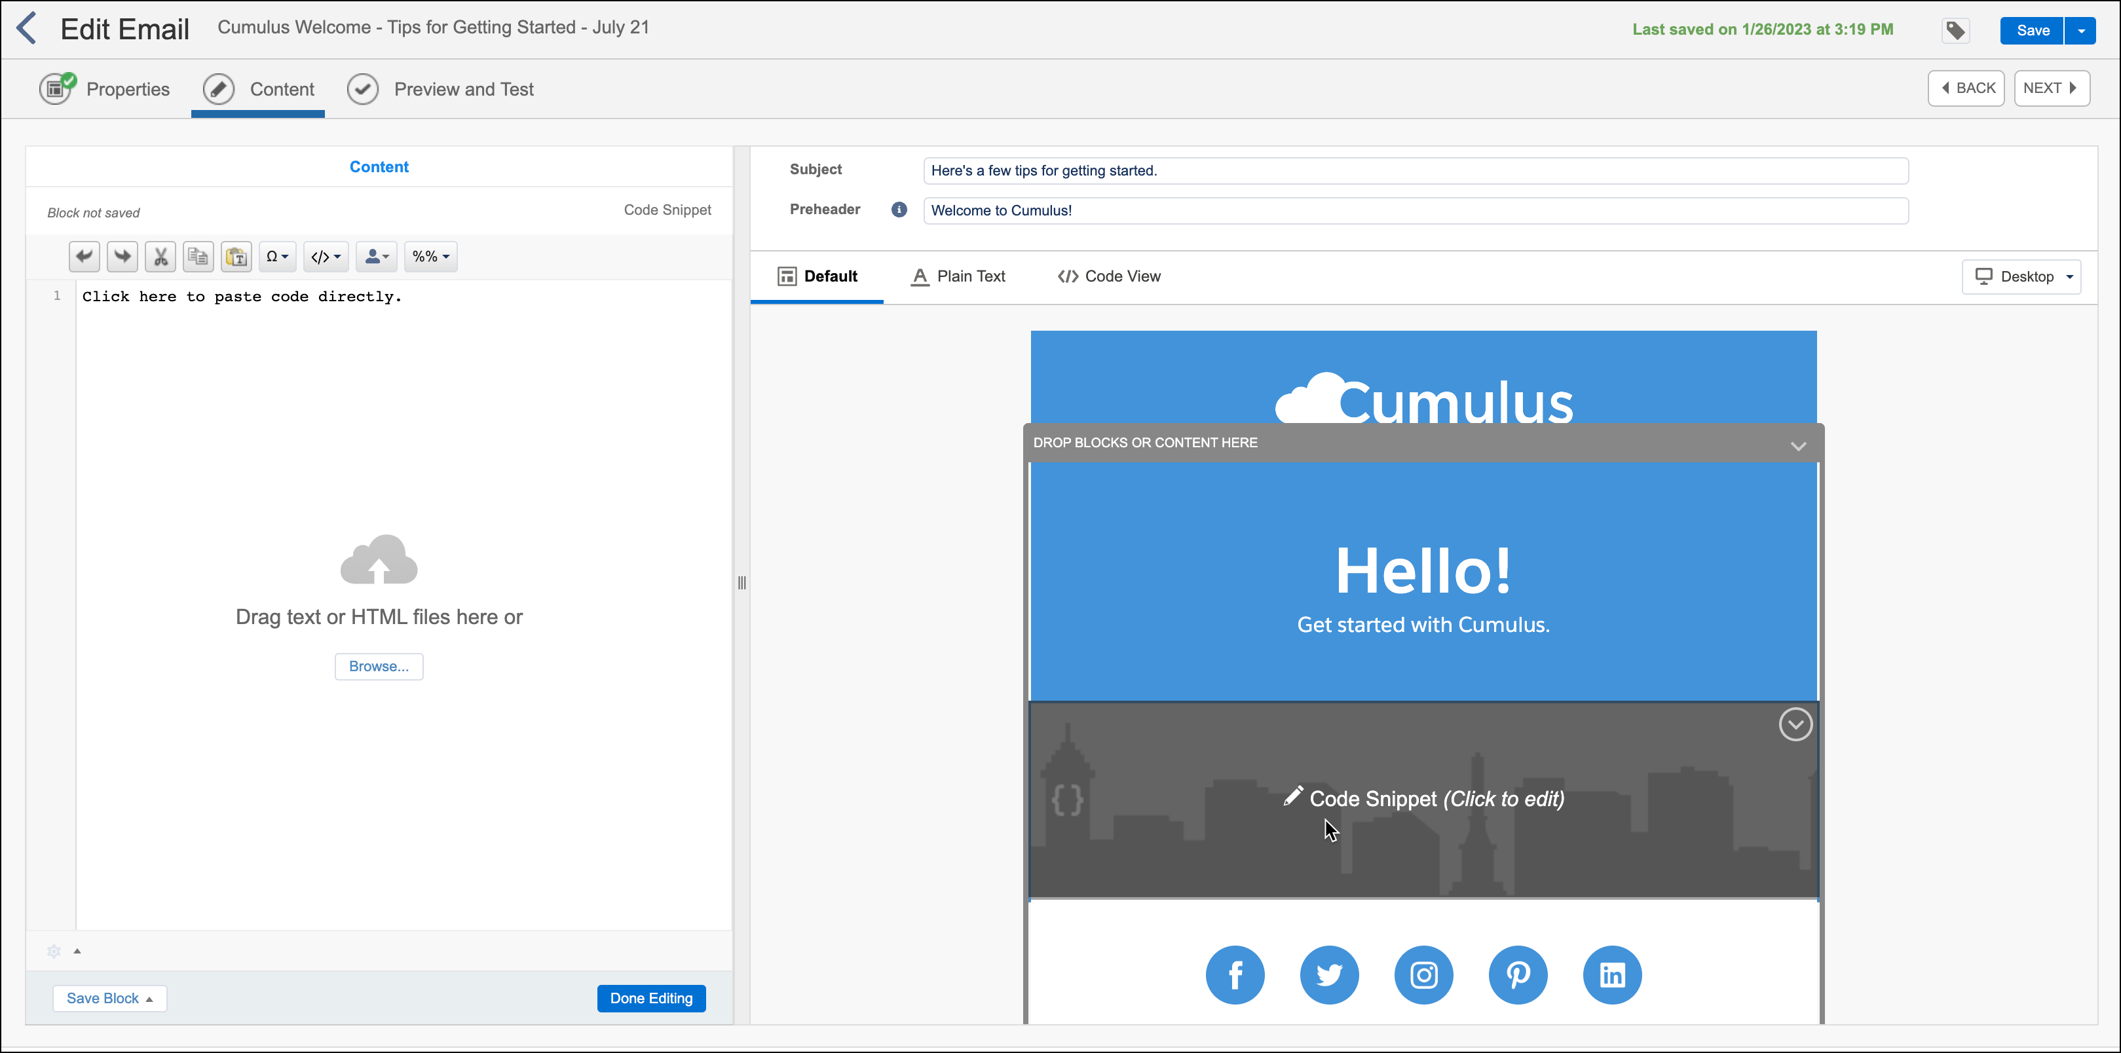
Task: Click the Cut scissors icon
Action: pos(160,257)
